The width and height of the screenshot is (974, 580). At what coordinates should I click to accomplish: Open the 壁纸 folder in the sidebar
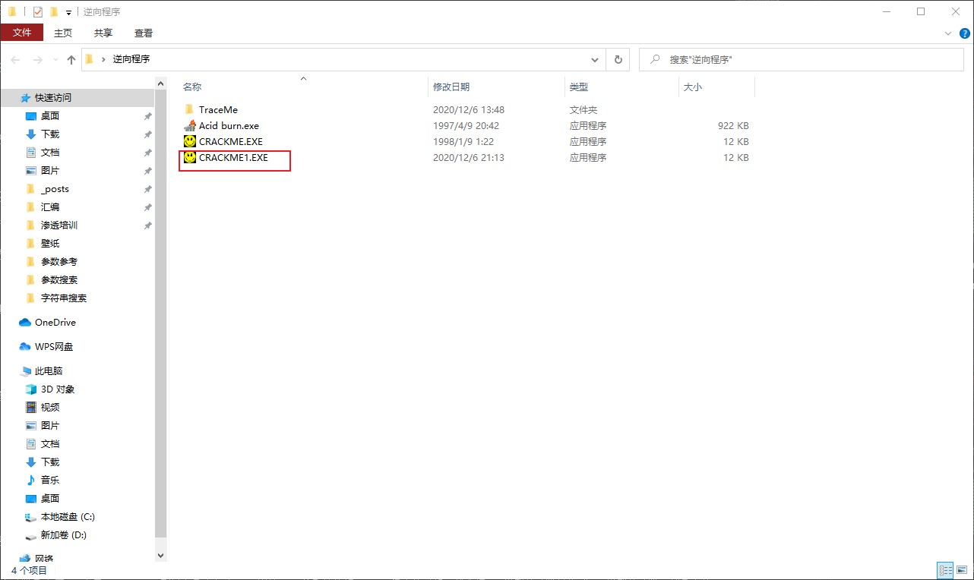point(50,244)
